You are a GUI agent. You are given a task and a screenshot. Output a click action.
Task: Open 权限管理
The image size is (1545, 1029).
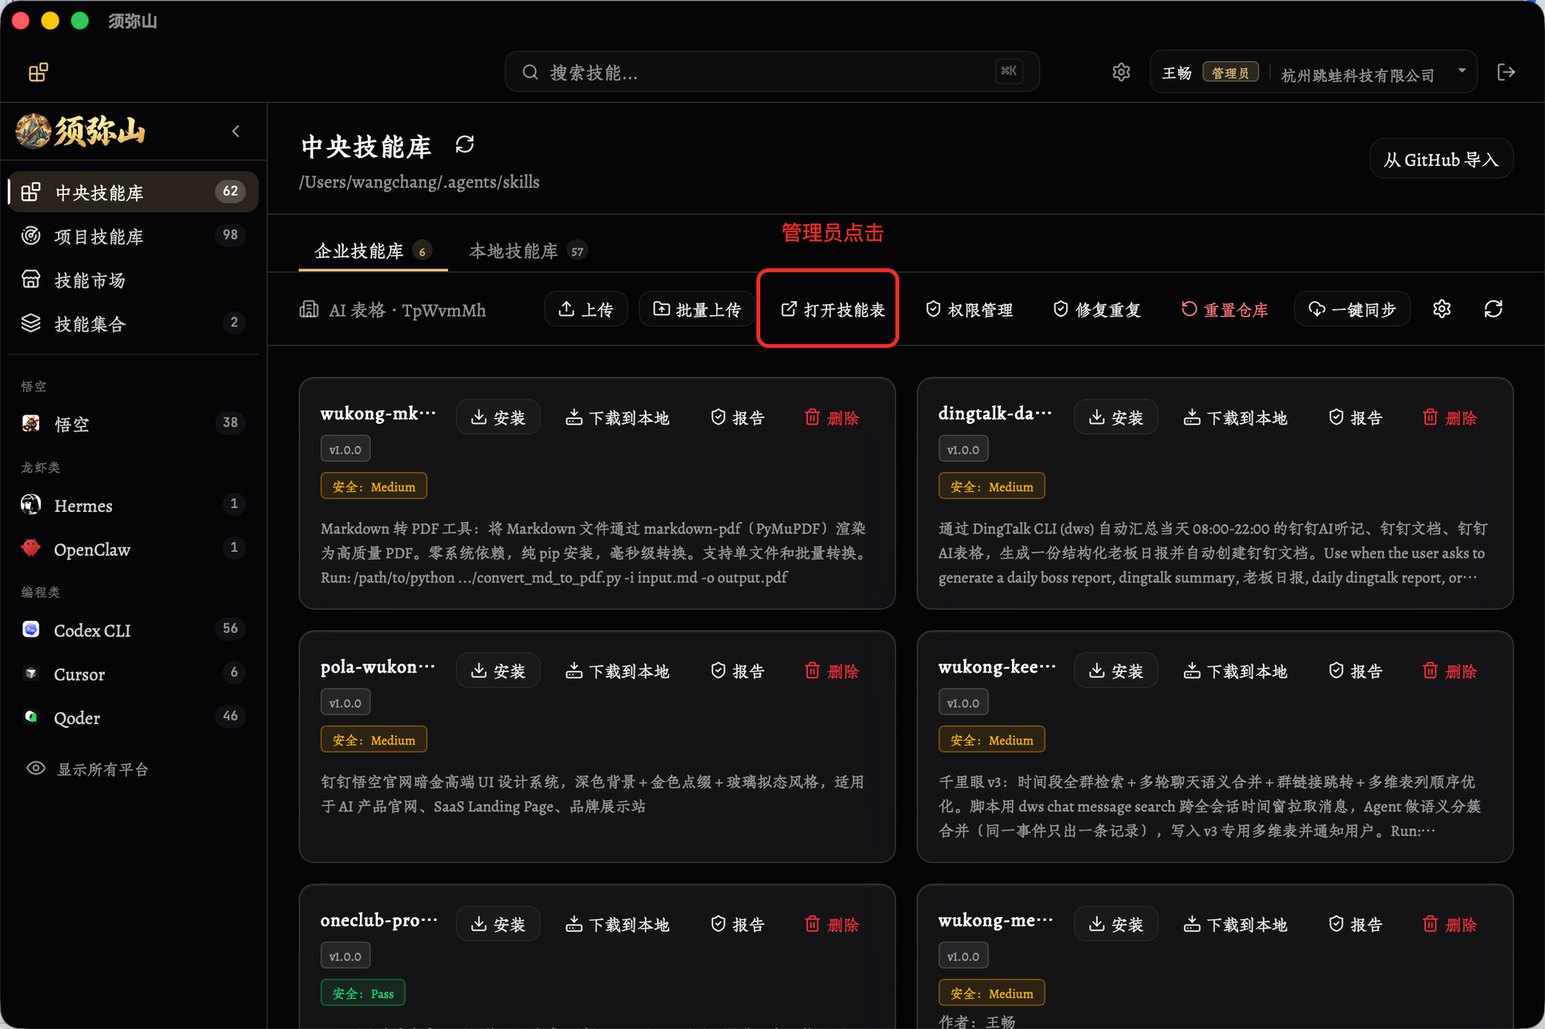tap(969, 310)
